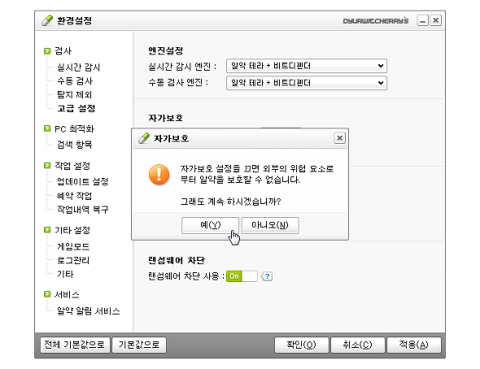Click the pill icon in 환경설정 title bar
The height and width of the screenshot is (369, 480).
pos(47,20)
